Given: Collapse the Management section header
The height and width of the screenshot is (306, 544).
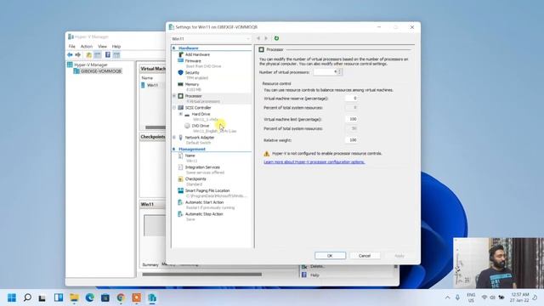Looking at the screenshot, I should 173,150.
